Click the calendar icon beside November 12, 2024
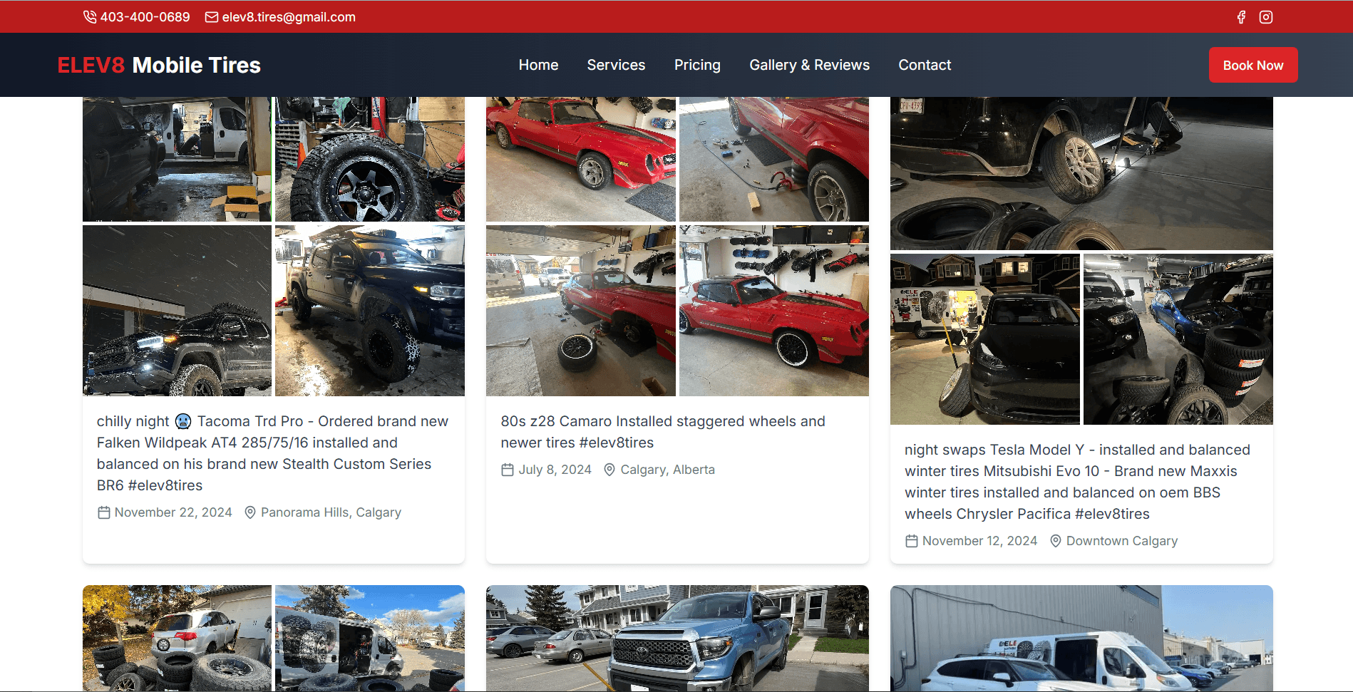 pos(912,541)
